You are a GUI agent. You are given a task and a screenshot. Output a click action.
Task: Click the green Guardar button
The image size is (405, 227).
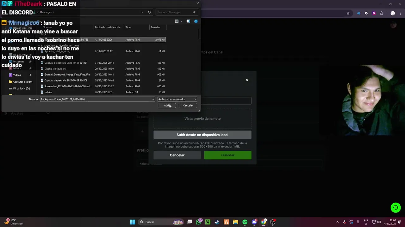click(228, 155)
